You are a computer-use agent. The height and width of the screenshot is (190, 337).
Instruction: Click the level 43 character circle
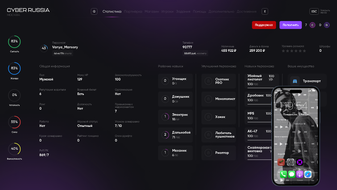tap(44, 48)
